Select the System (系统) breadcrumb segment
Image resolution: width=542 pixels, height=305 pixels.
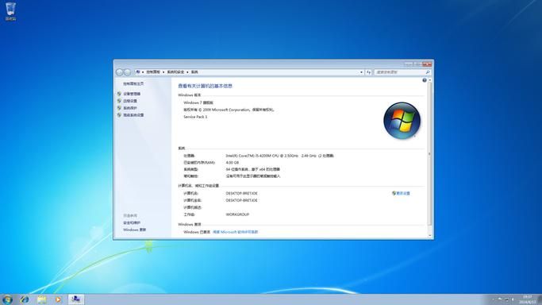(194, 72)
